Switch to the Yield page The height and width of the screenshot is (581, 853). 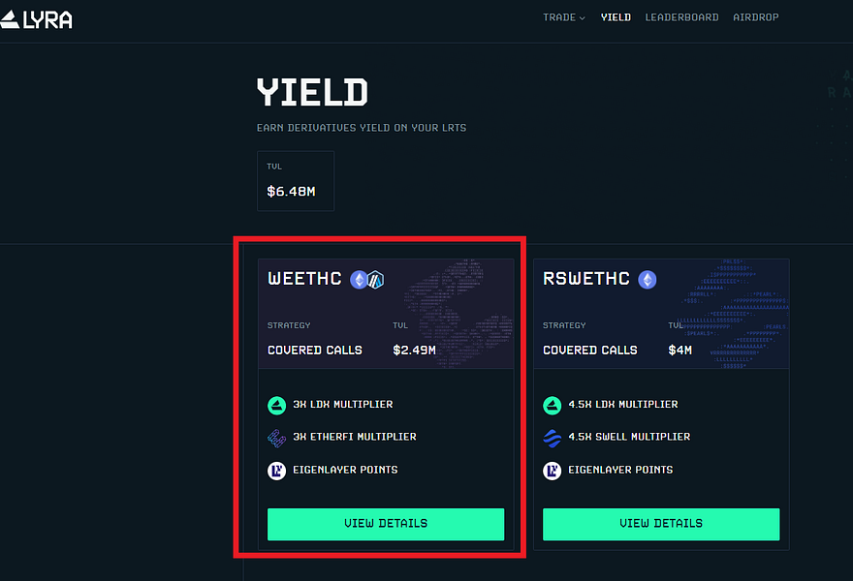616,17
